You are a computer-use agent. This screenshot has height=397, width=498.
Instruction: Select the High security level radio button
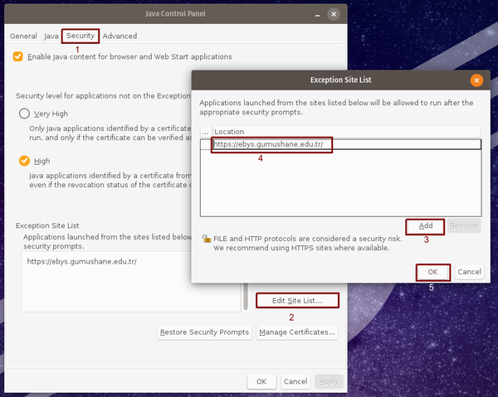tap(25, 161)
